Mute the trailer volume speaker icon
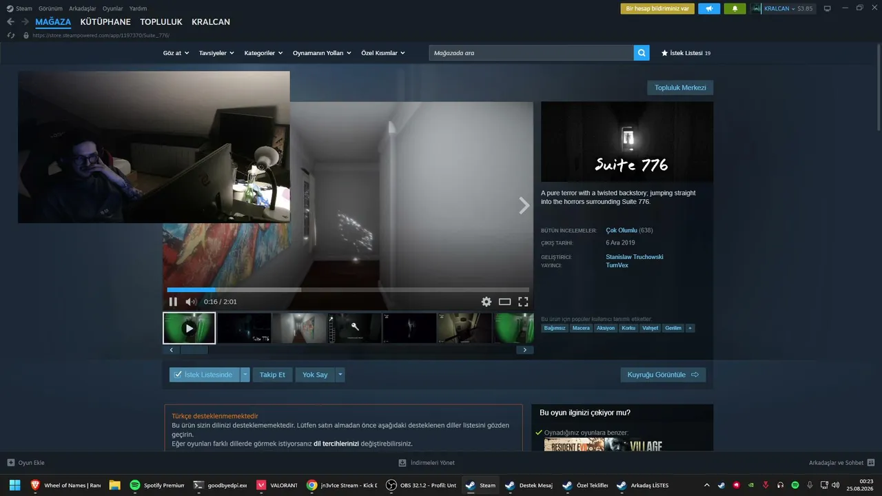This screenshot has width=882, height=496. click(x=191, y=302)
